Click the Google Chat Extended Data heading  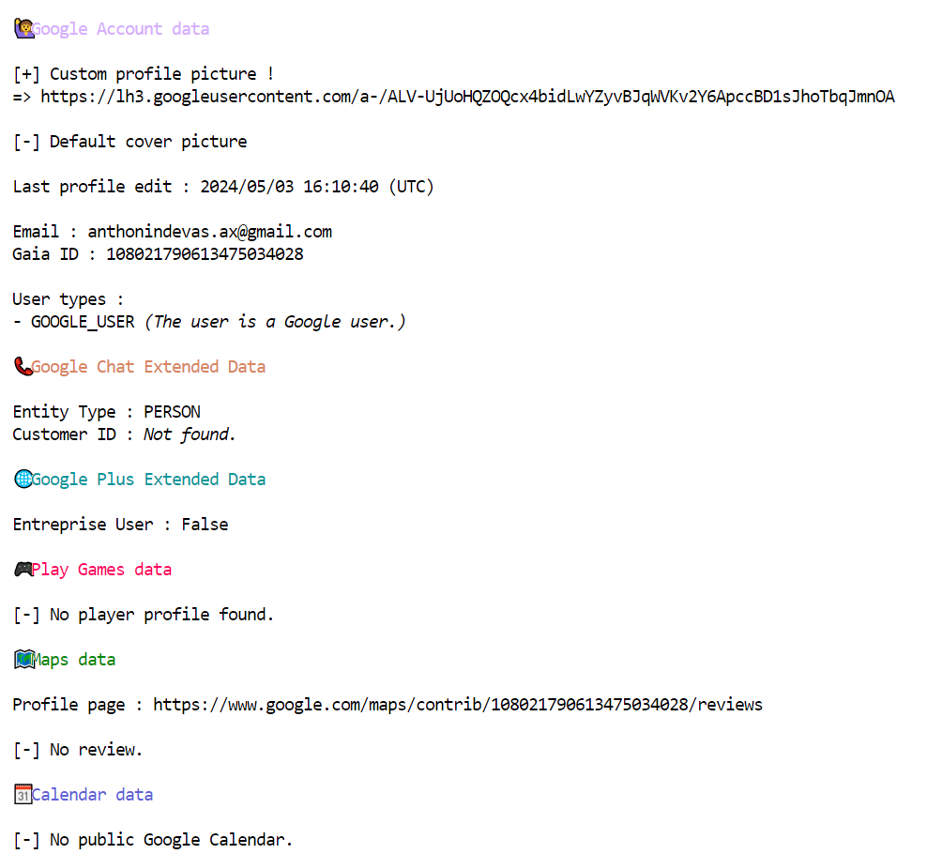[148, 367]
